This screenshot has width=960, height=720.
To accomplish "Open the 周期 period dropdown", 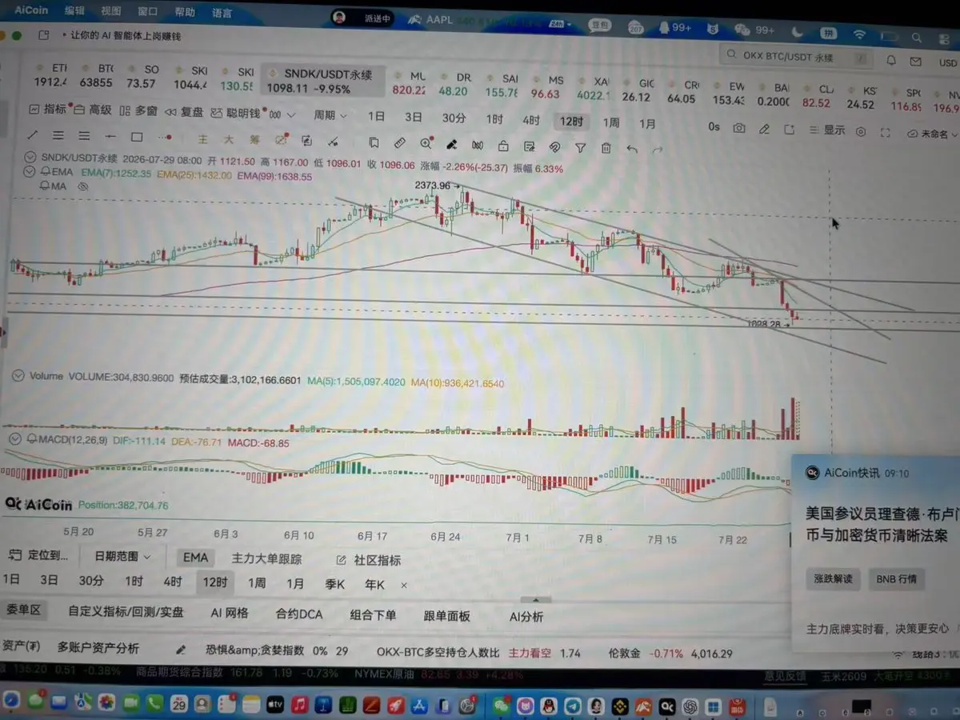I will 330,115.
